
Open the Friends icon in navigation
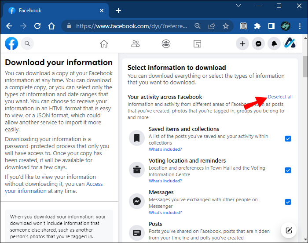click(x=135, y=44)
